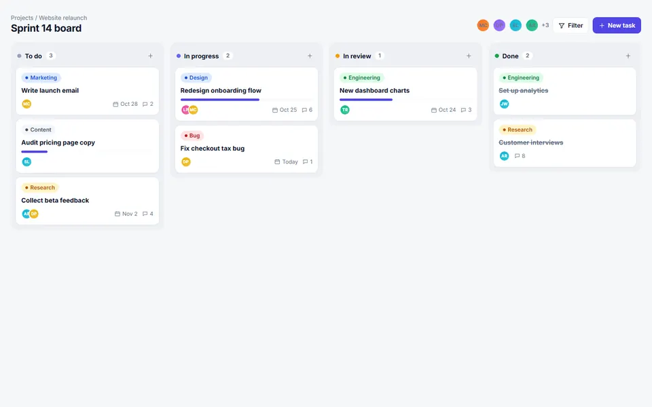
Task: Click the Nov 2 due date on Collect beta feedback
Action: [x=126, y=214]
